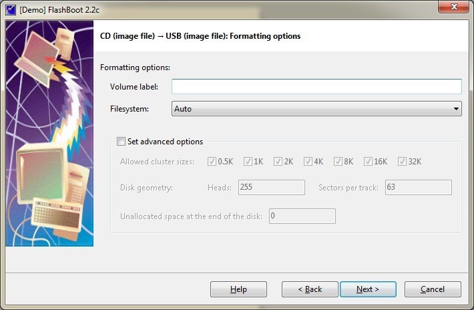Toggle the 0.5K cluster size checkbox

tap(212, 162)
